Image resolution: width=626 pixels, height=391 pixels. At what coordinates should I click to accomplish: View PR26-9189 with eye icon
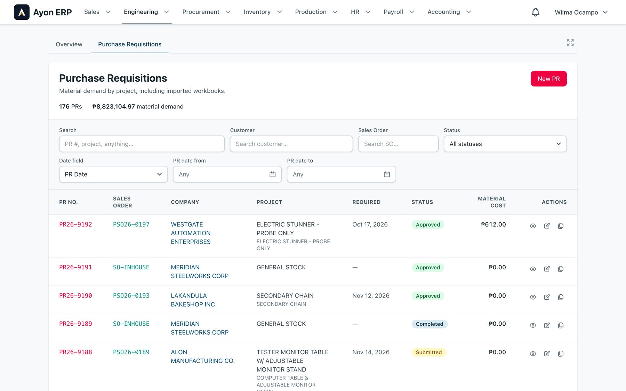click(x=533, y=325)
